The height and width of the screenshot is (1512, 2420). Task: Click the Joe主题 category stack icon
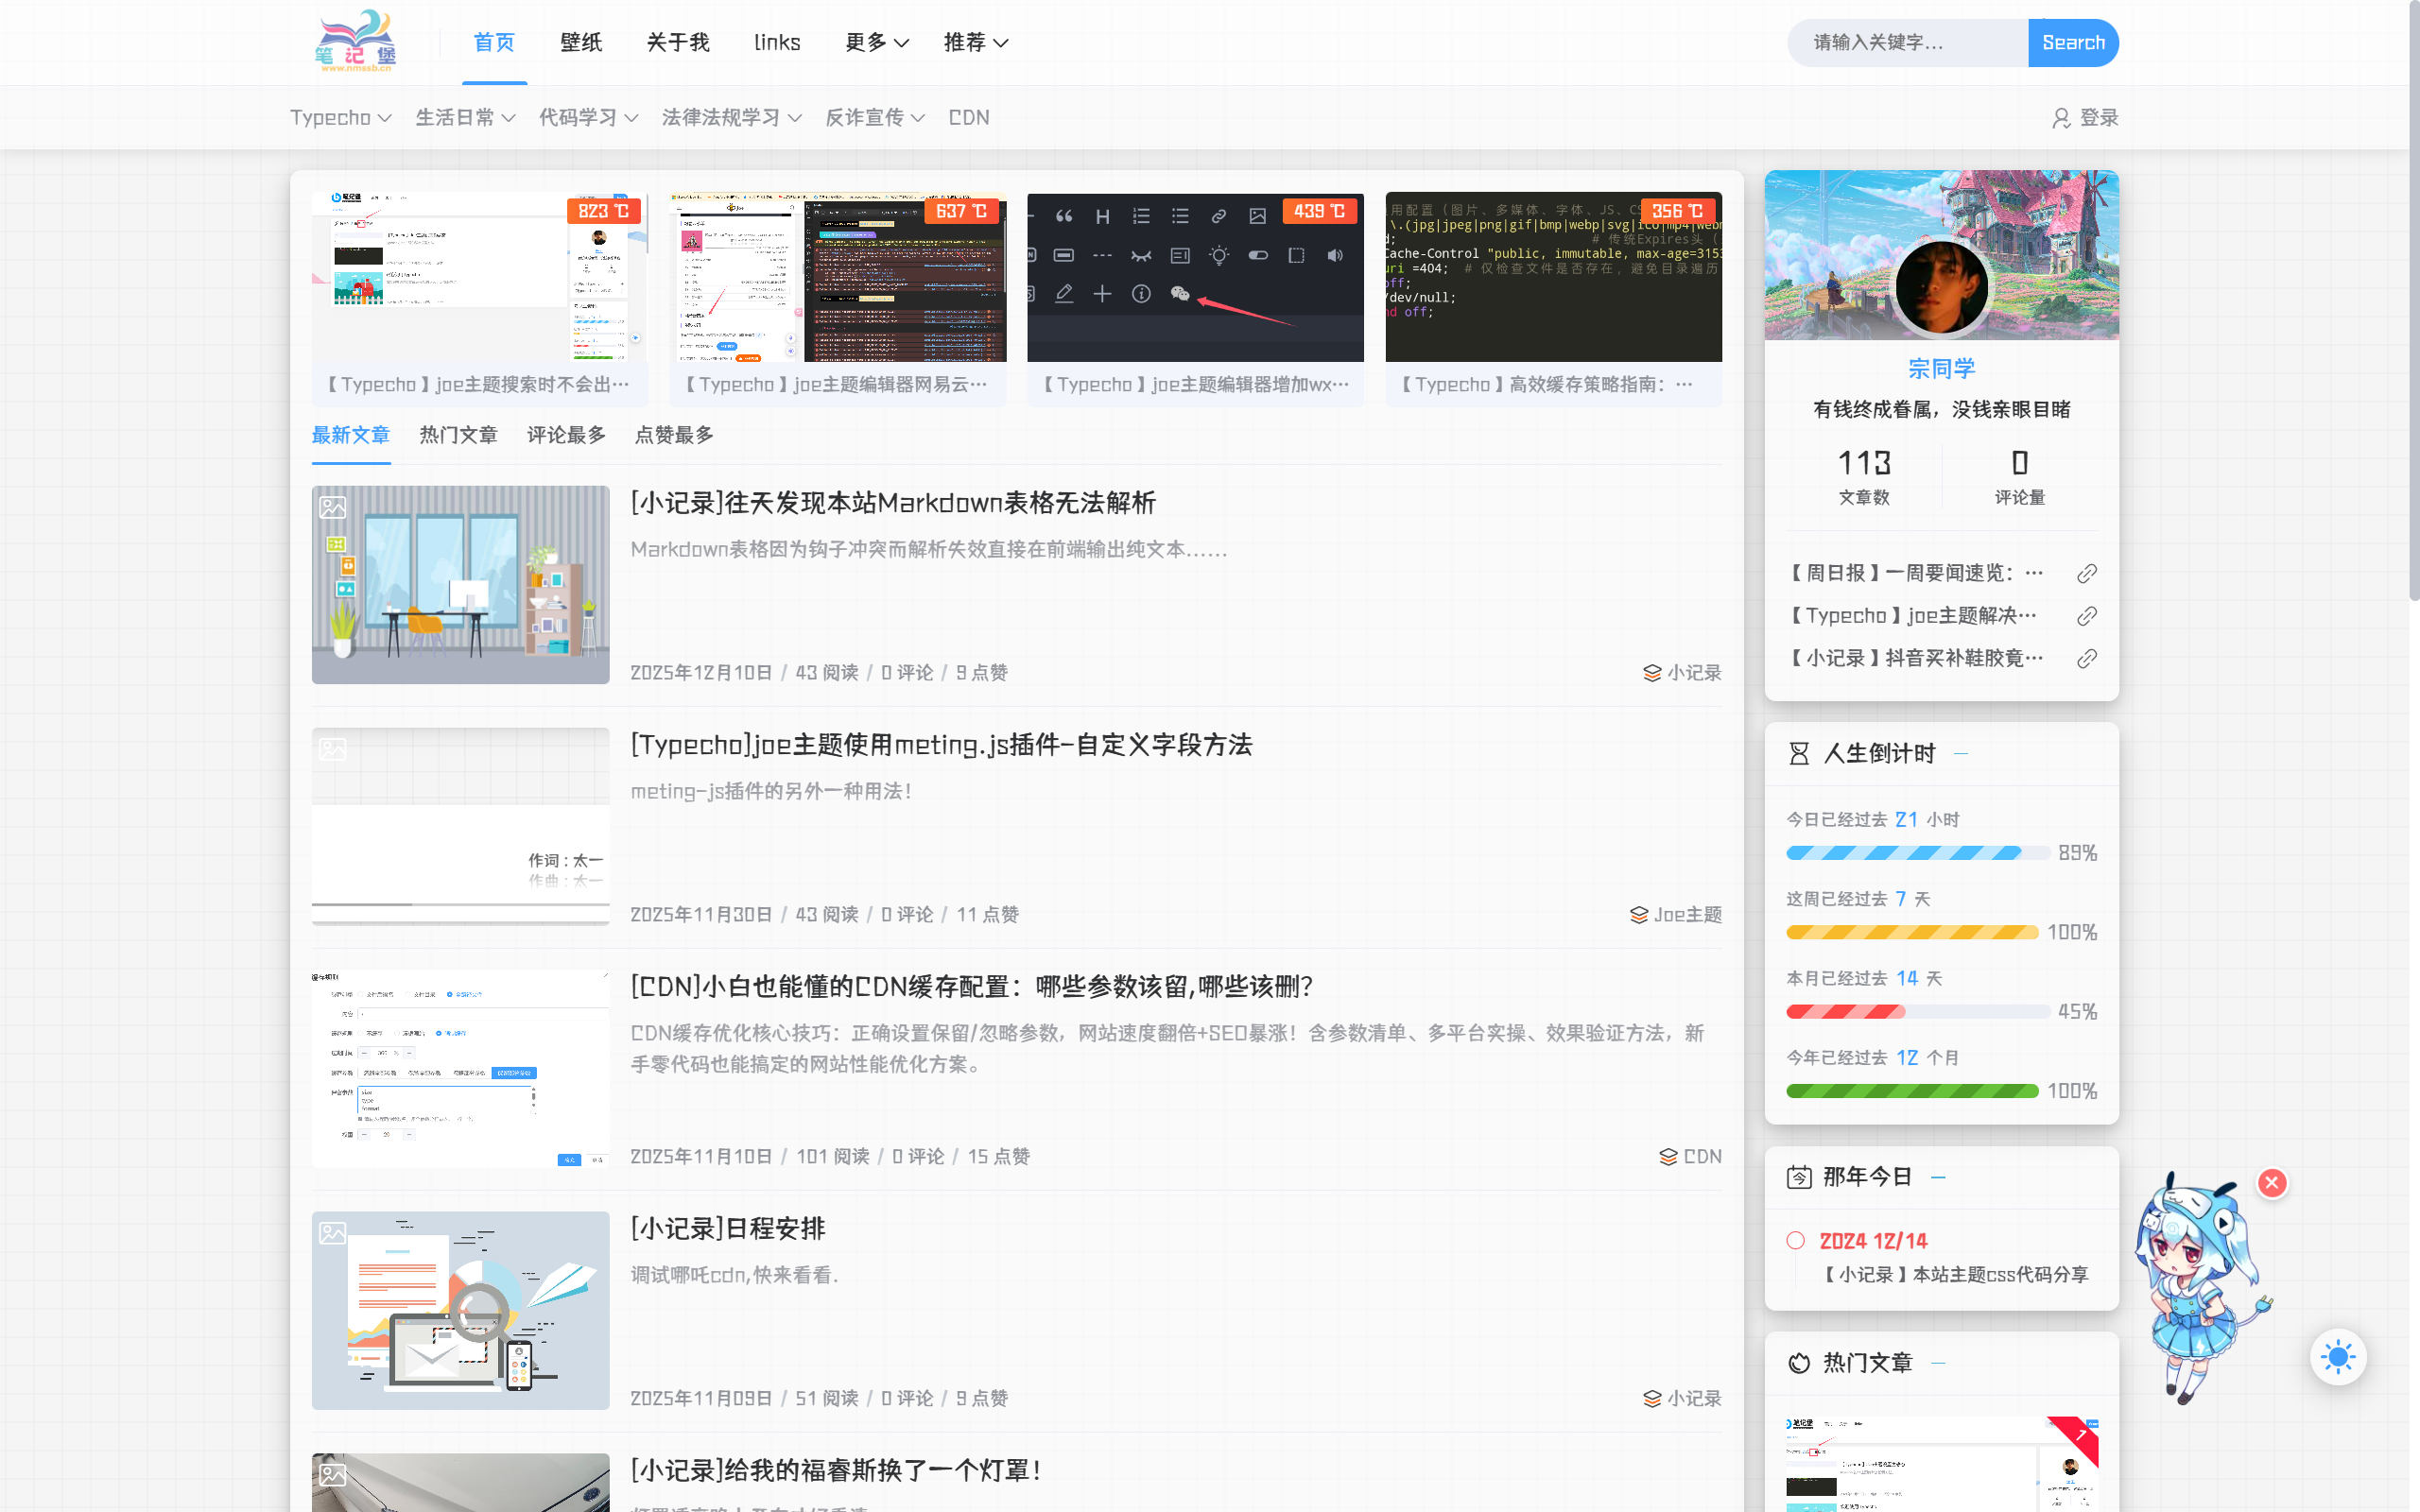tap(1638, 913)
